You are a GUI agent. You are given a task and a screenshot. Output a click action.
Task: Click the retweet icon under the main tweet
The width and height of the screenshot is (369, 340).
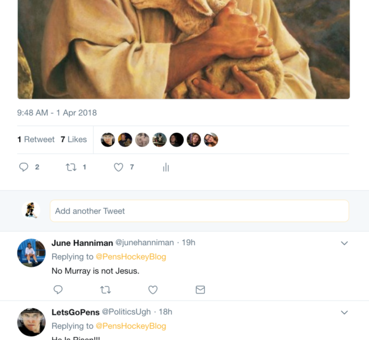71,167
